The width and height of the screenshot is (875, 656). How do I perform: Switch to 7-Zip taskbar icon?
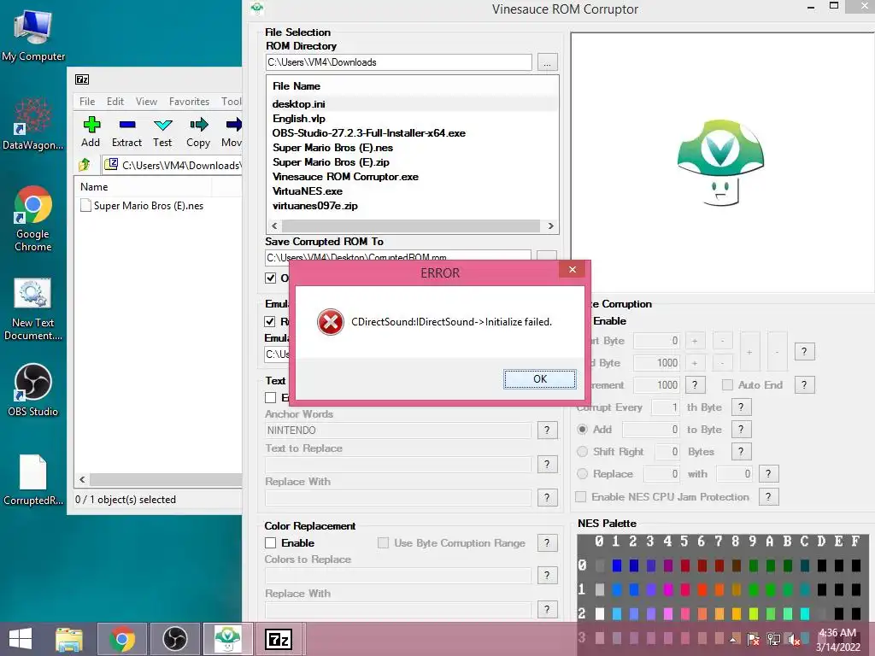[279, 639]
